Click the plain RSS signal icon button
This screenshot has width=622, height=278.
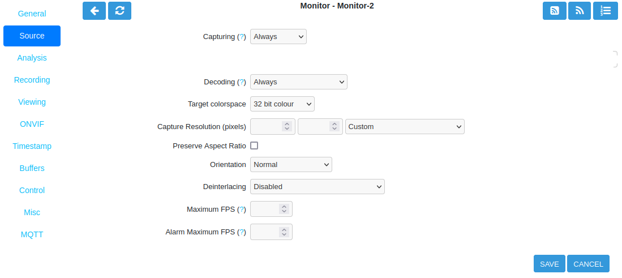580,11
